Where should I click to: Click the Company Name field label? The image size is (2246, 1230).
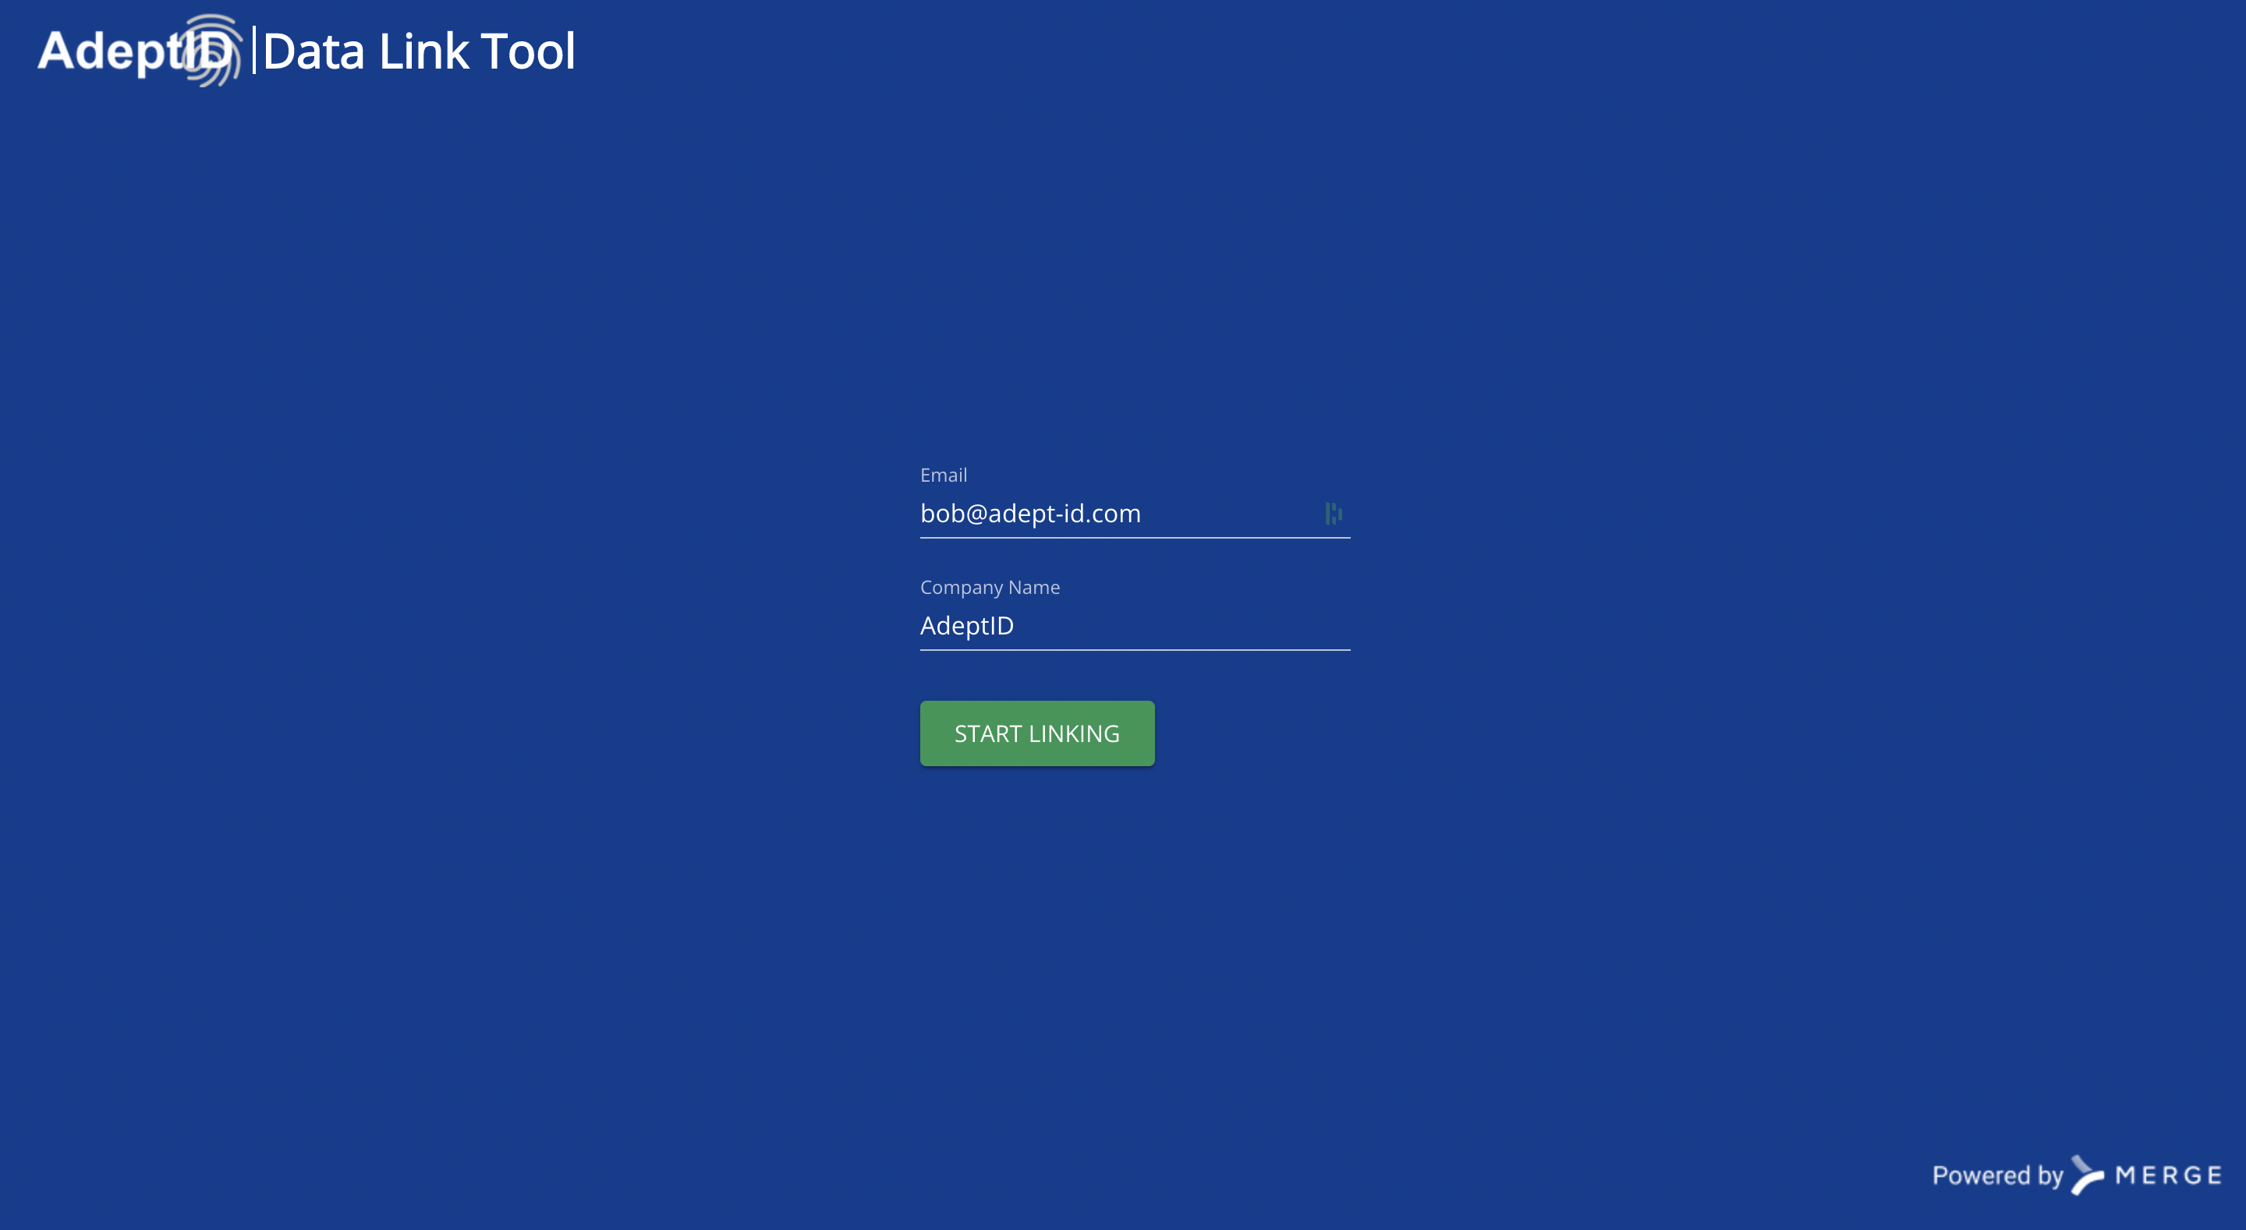pyautogui.click(x=990, y=588)
